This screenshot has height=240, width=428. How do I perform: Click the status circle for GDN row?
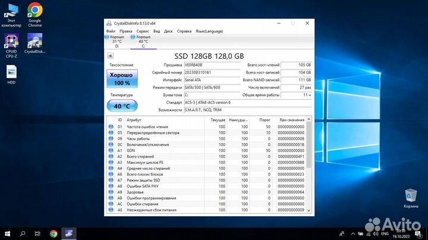point(111,150)
